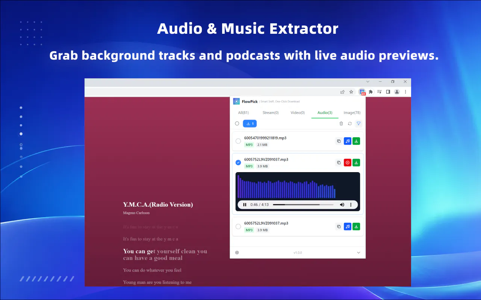Screen dimensions: 481x300
Task: Click the audio waveform visualizer
Action: pyautogui.click(x=298, y=186)
